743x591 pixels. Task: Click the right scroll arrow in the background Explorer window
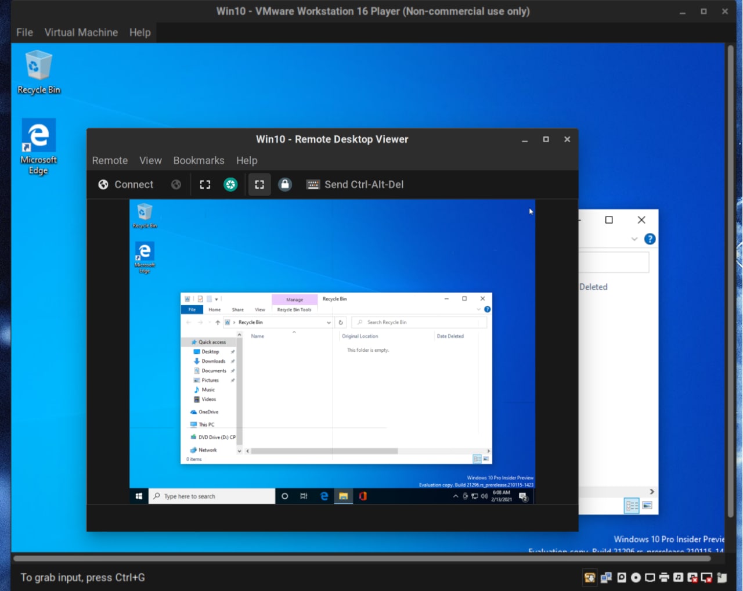point(652,492)
